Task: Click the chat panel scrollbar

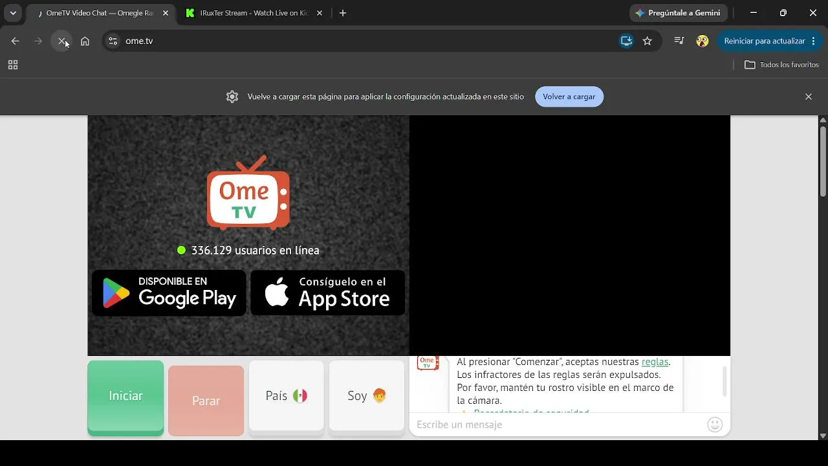Action: [724, 382]
